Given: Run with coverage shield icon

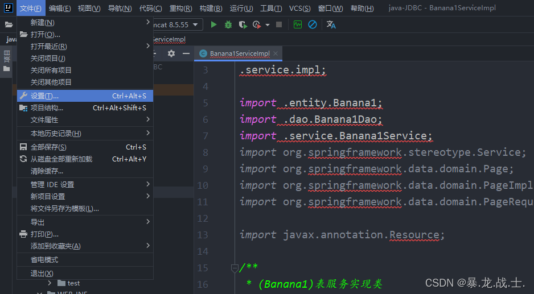Looking at the screenshot, I should coord(243,24).
